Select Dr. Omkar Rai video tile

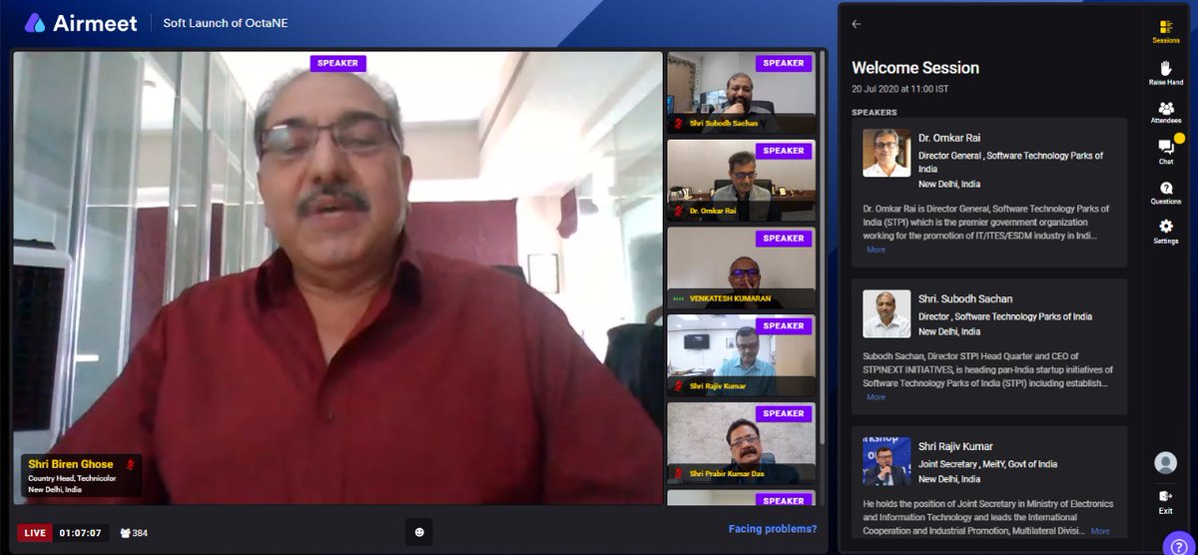click(x=741, y=180)
